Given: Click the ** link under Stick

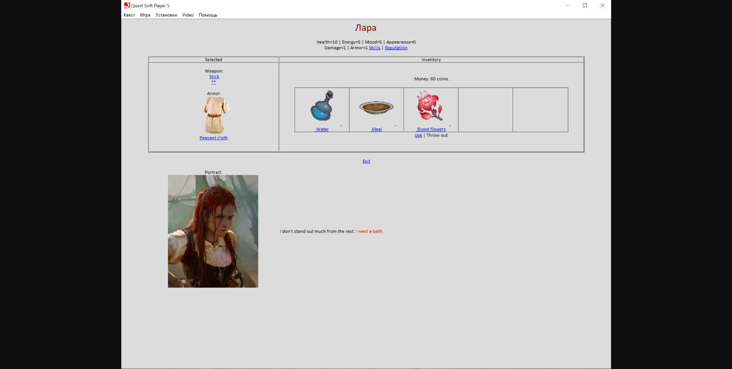Looking at the screenshot, I should coord(214,82).
